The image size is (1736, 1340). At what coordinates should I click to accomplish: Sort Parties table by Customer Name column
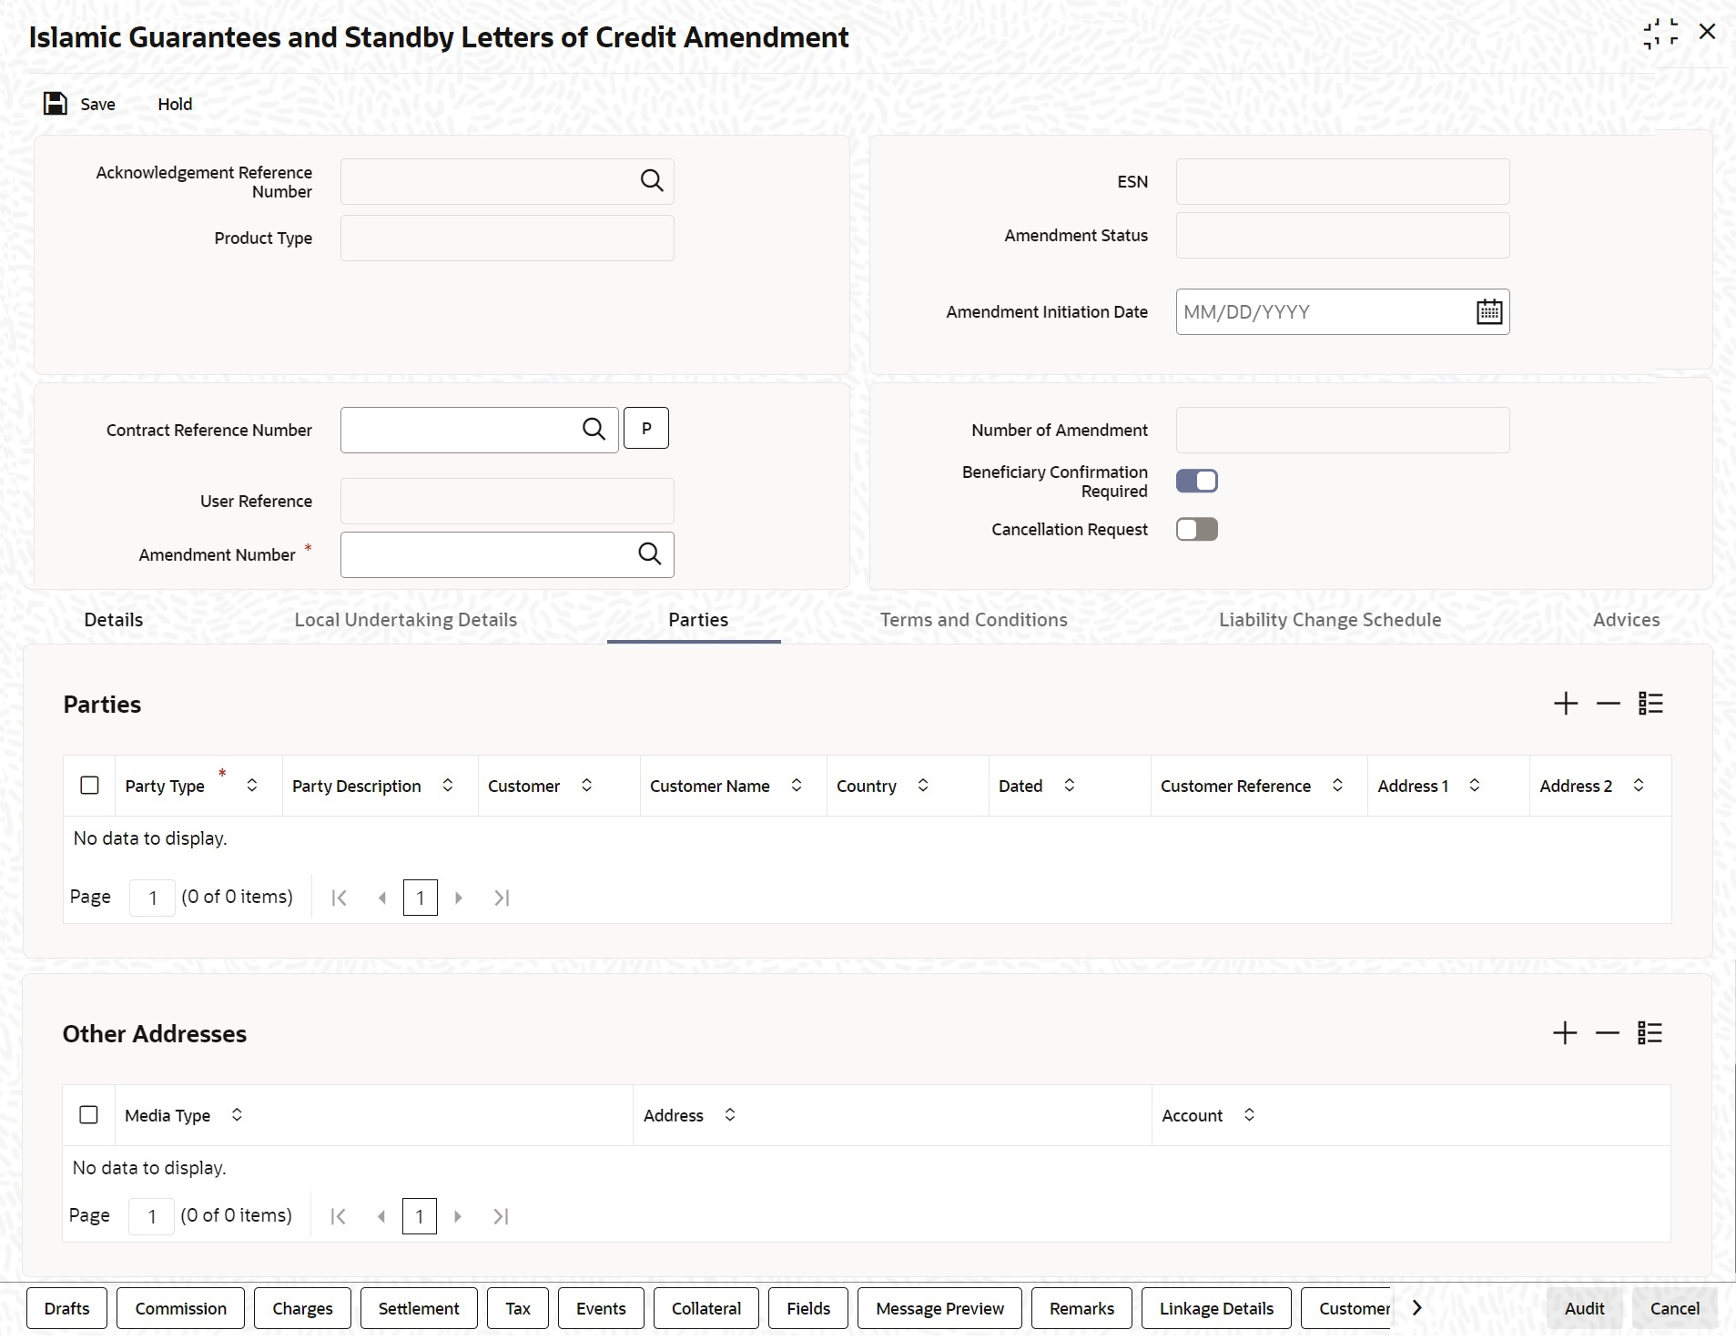tap(797, 786)
